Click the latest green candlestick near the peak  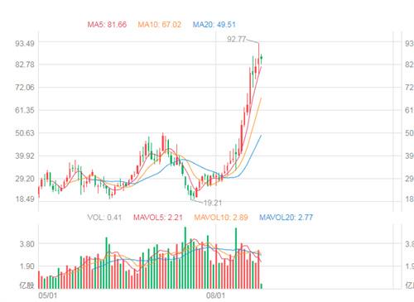pos(262,58)
